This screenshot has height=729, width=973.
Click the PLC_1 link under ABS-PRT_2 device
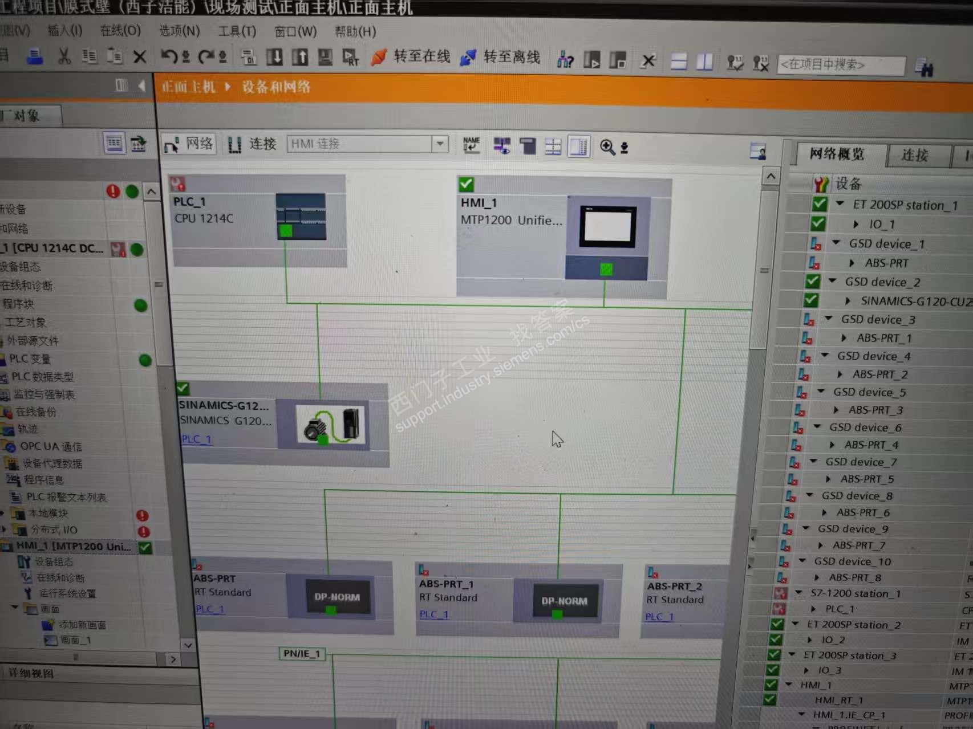[659, 616]
